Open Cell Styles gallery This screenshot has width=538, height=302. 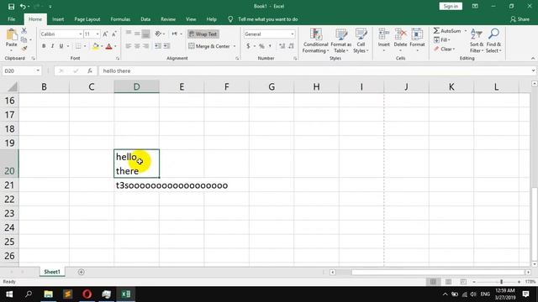click(361, 40)
